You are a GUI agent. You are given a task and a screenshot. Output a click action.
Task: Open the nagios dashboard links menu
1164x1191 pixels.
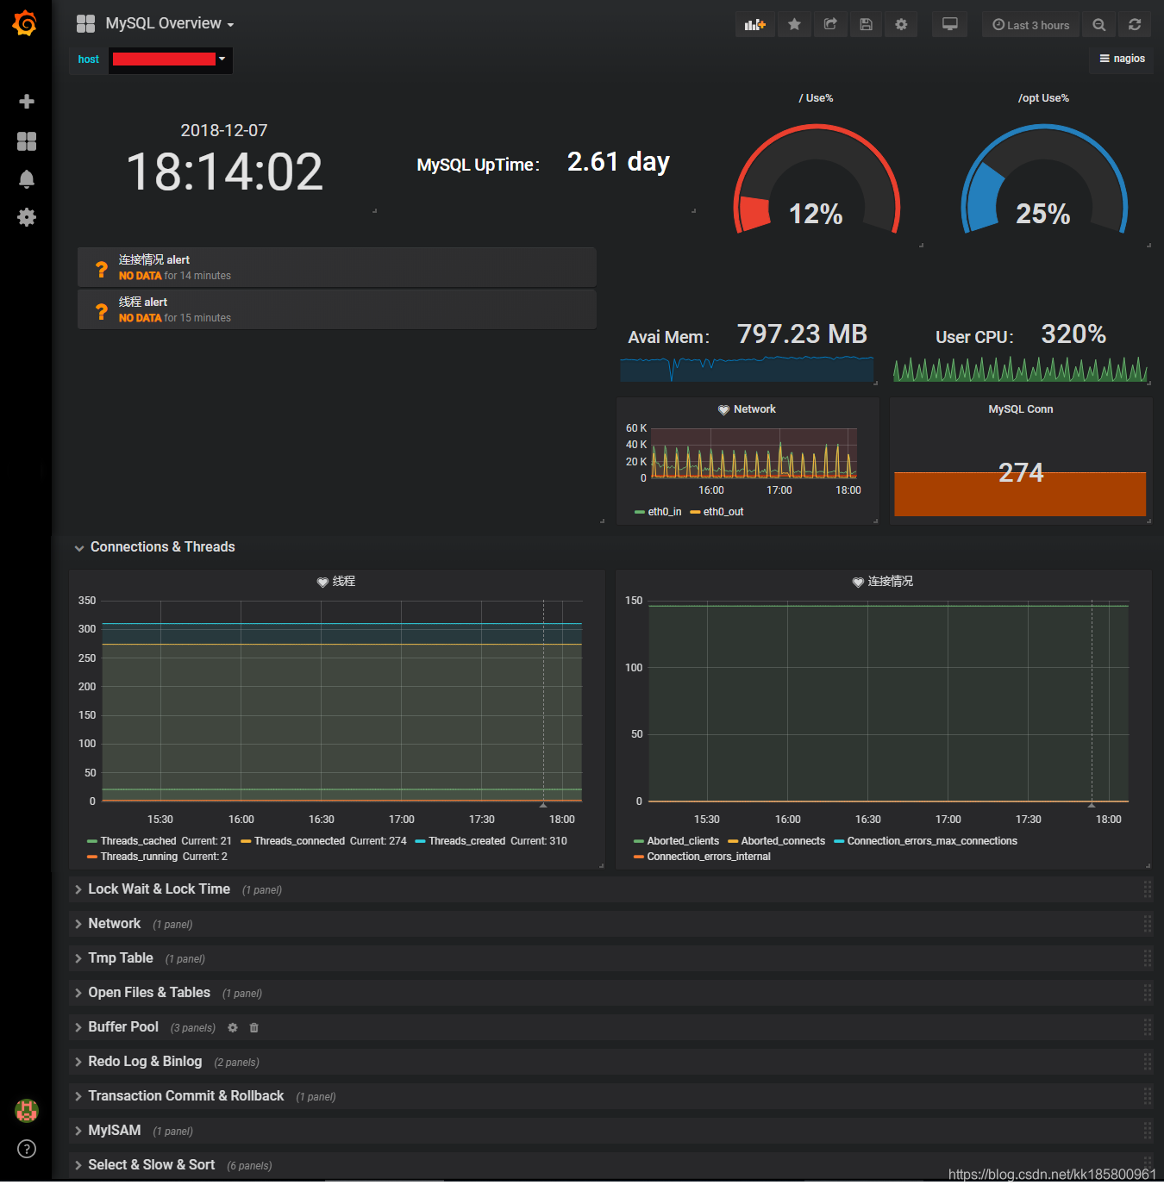pyautogui.click(x=1122, y=59)
